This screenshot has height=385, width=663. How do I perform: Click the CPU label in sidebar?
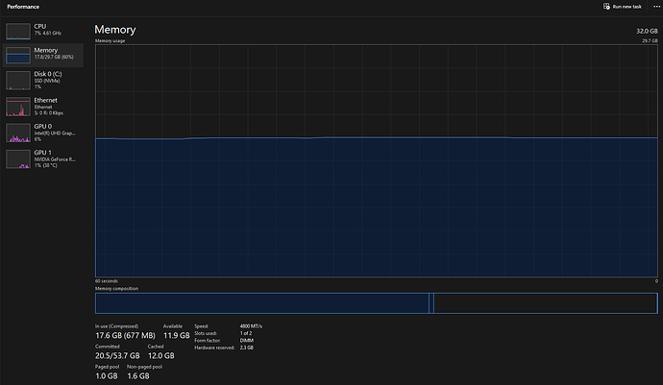[x=40, y=26]
